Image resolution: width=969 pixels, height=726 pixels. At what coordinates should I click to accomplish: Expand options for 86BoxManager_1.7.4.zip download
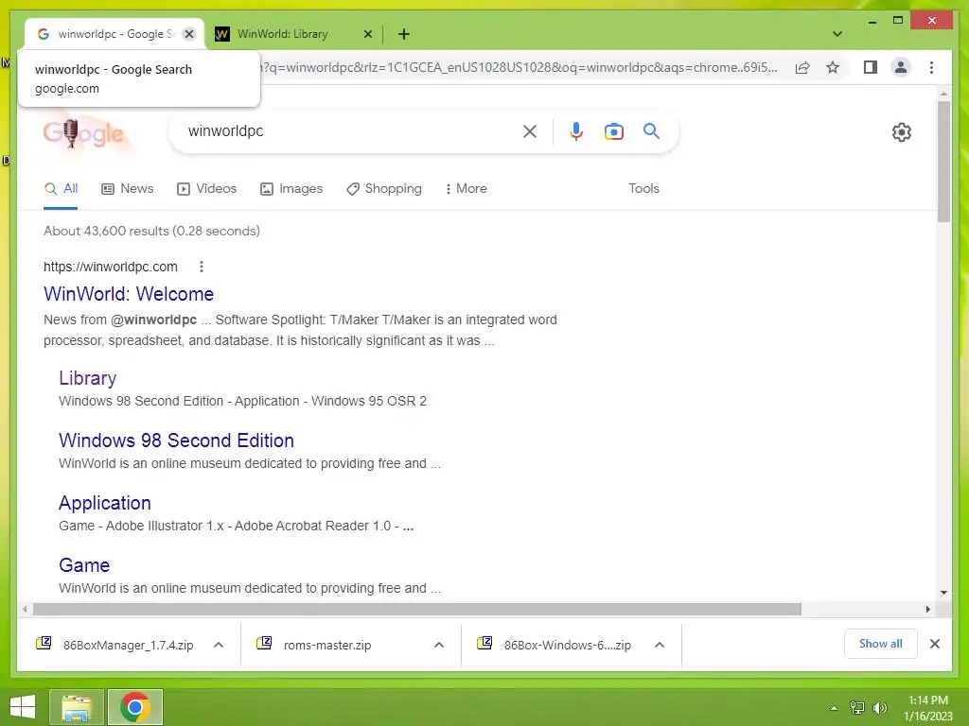point(219,645)
